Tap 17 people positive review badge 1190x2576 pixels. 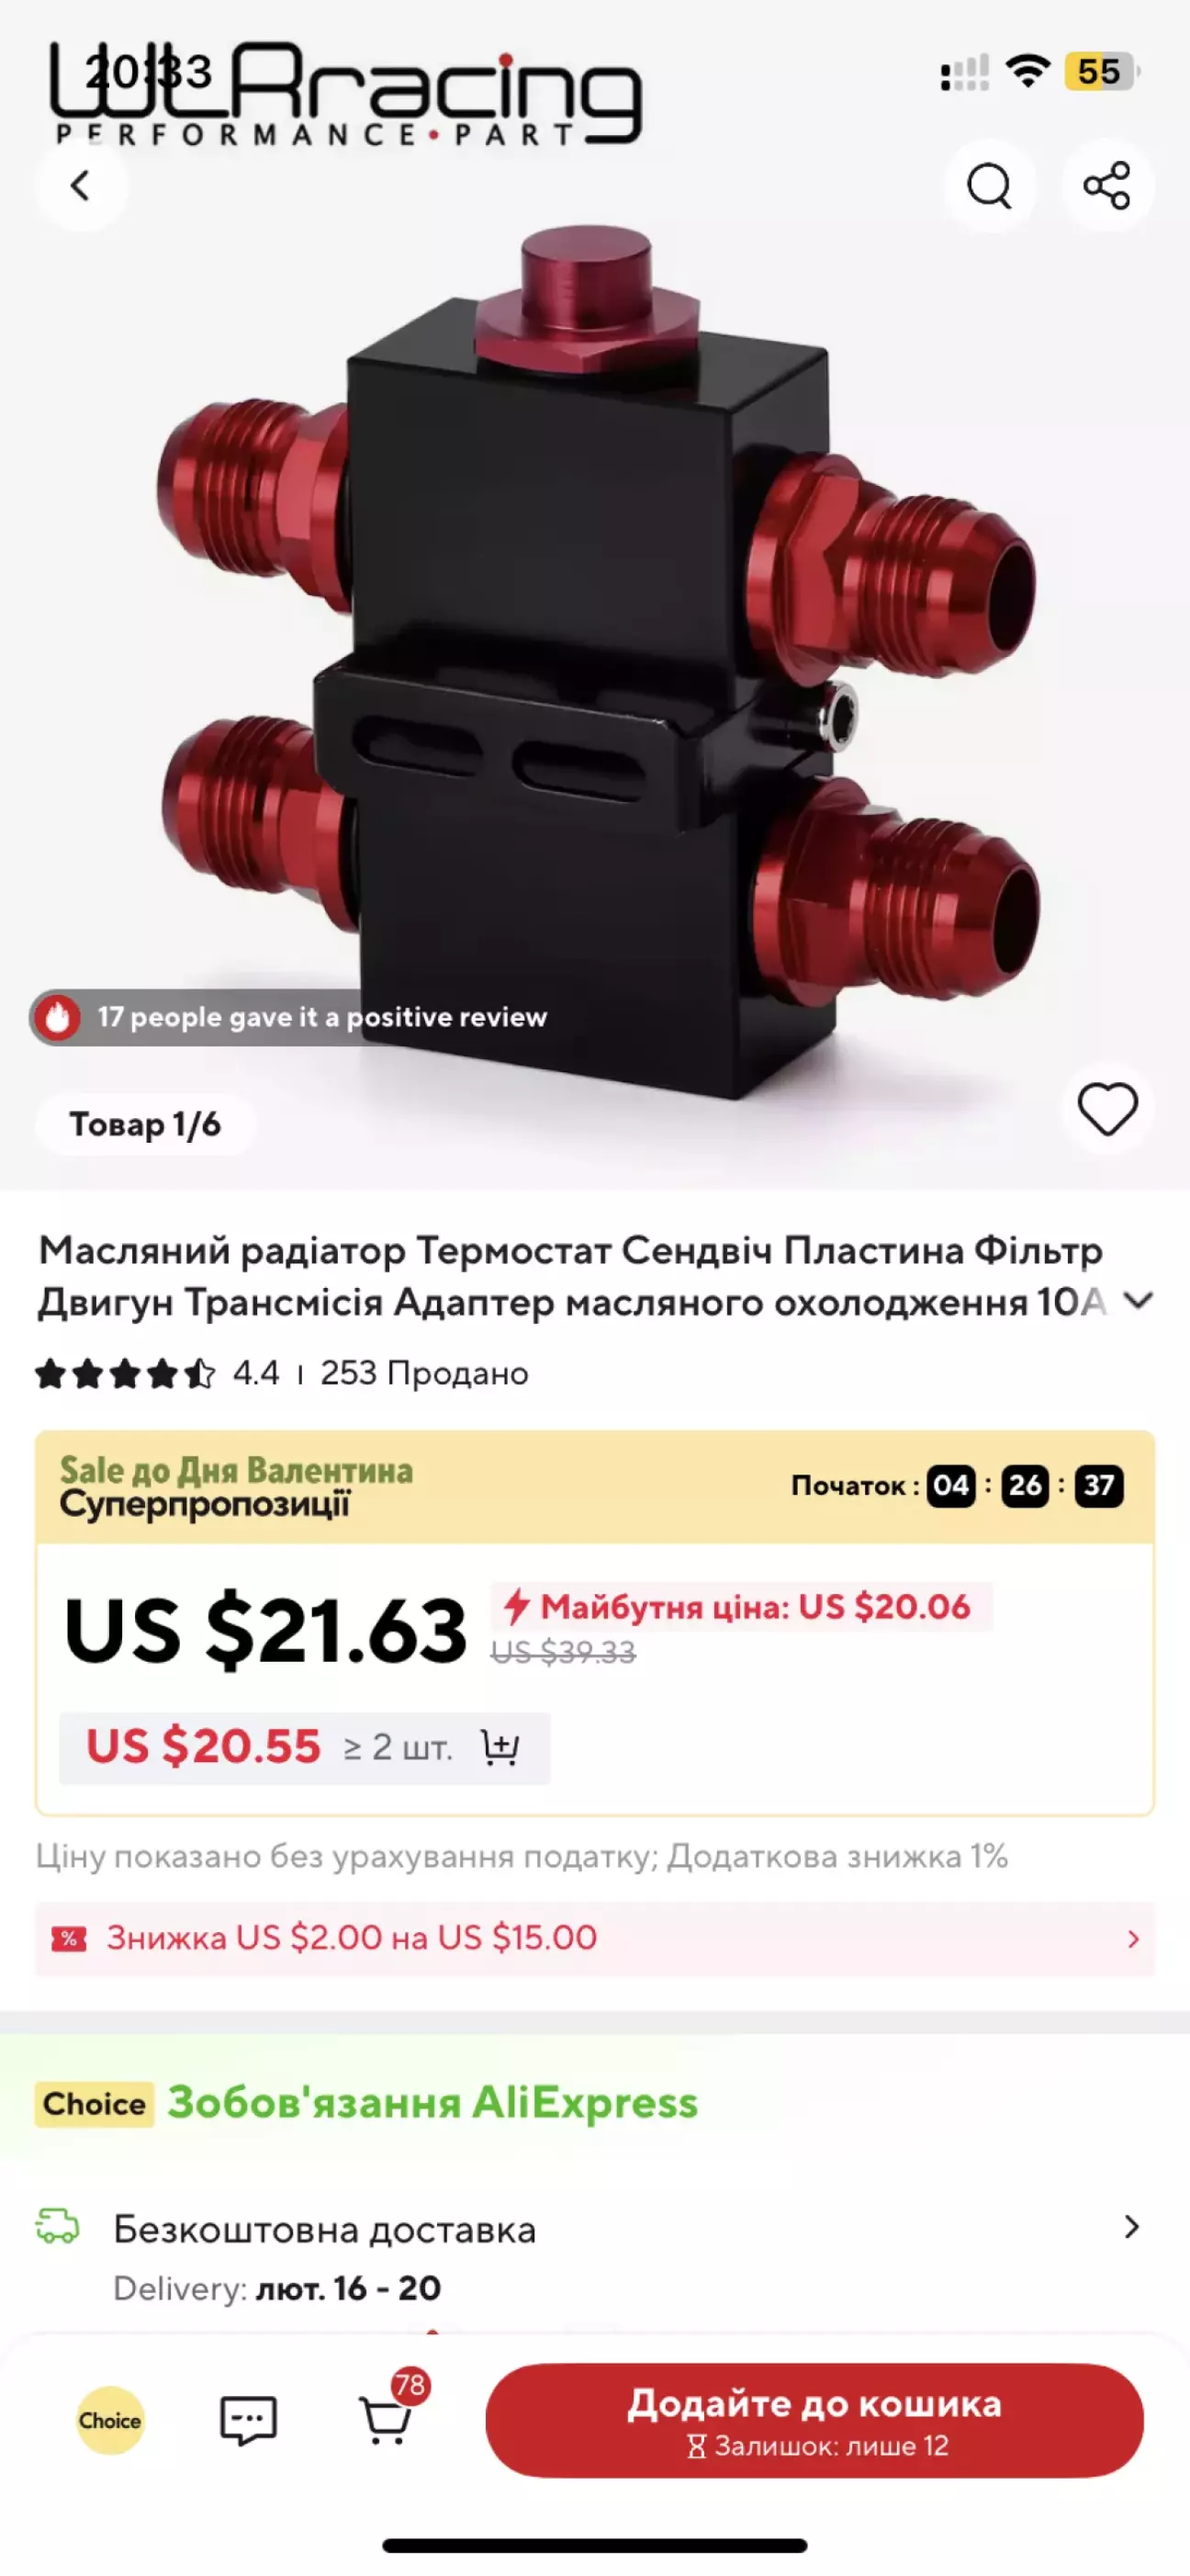click(292, 1017)
